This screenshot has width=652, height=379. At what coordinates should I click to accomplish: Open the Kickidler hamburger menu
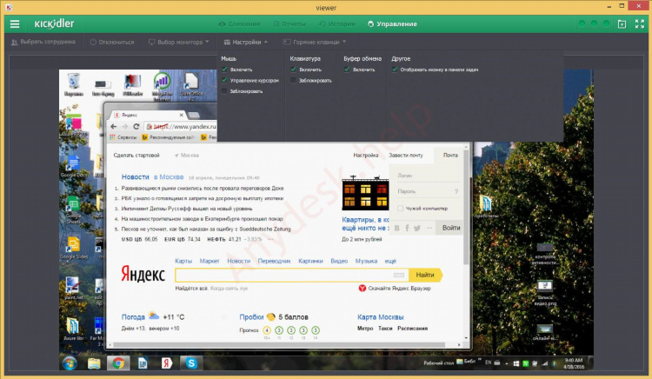pyautogui.click(x=15, y=24)
